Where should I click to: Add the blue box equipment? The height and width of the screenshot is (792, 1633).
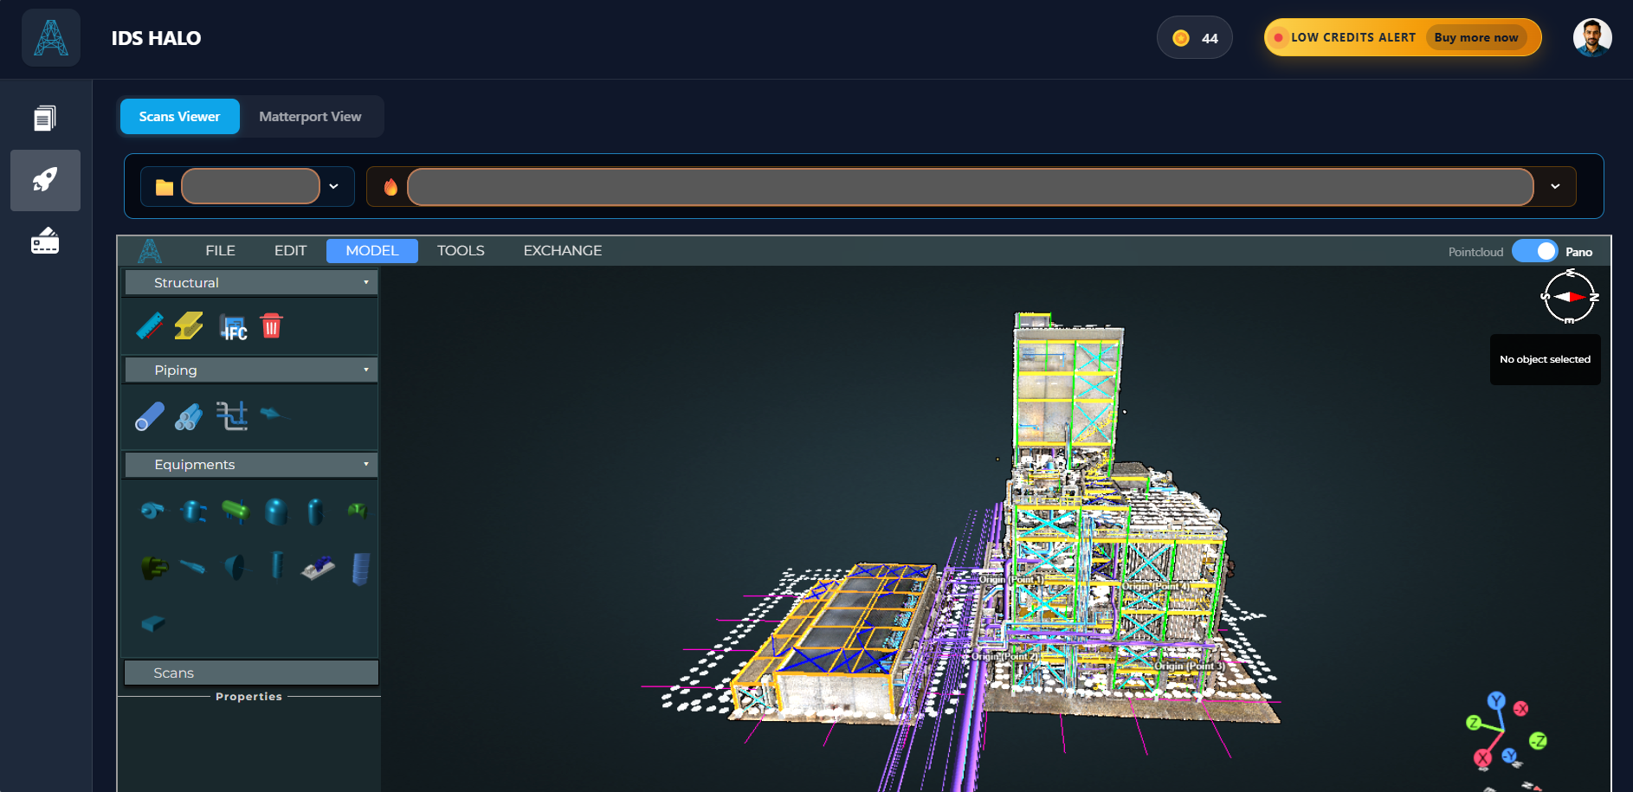tap(153, 623)
